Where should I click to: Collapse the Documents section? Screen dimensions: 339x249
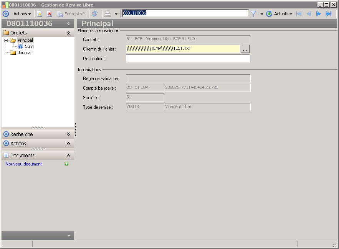68,156
